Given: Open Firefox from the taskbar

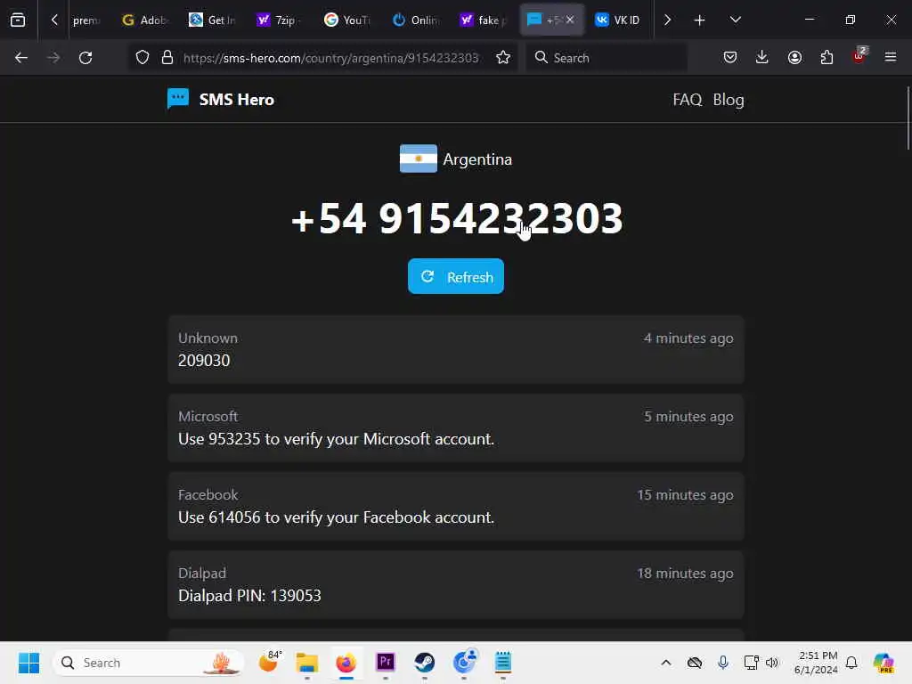Looking at the screenshot, I should pos(346,663).
